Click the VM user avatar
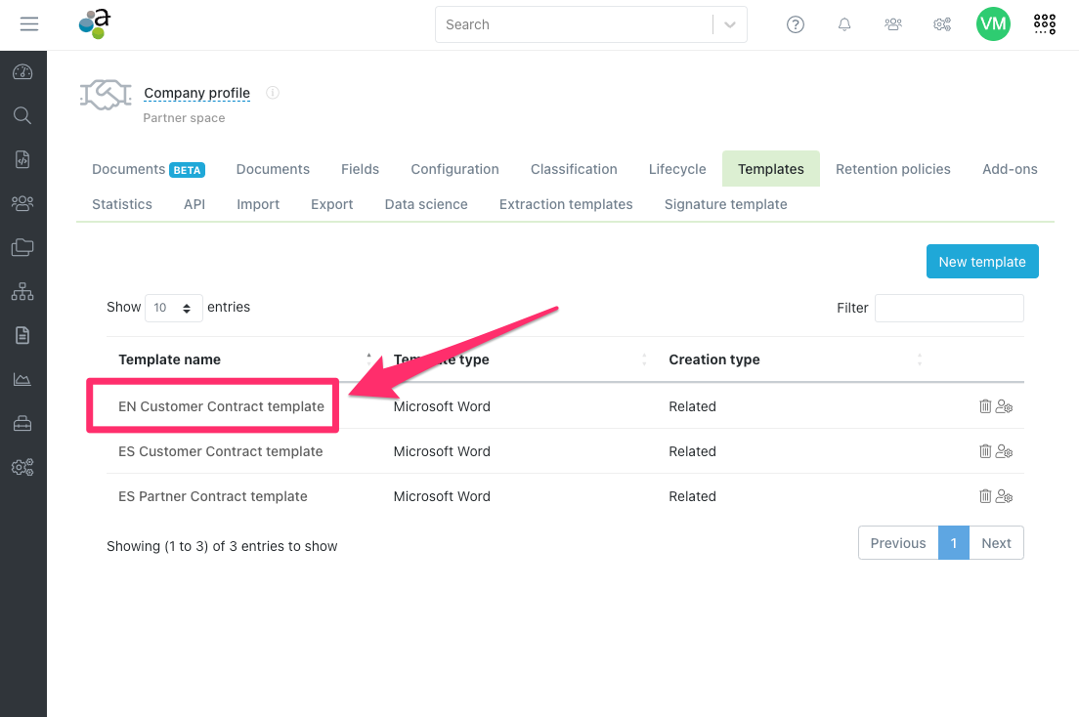1079x717 pixels. pos(993,24)
